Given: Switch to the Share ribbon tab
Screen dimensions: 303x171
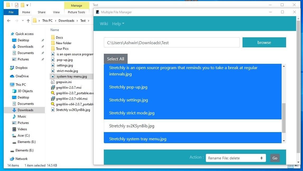Looking at the screenshot, I should pos(41,12).
